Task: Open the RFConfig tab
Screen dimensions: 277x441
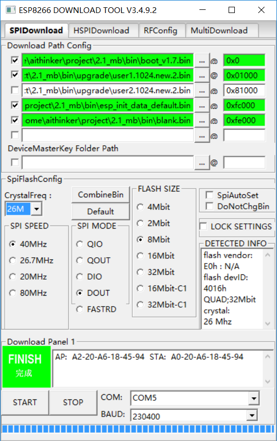Action: pyautogui.click(x=160, y=30)
